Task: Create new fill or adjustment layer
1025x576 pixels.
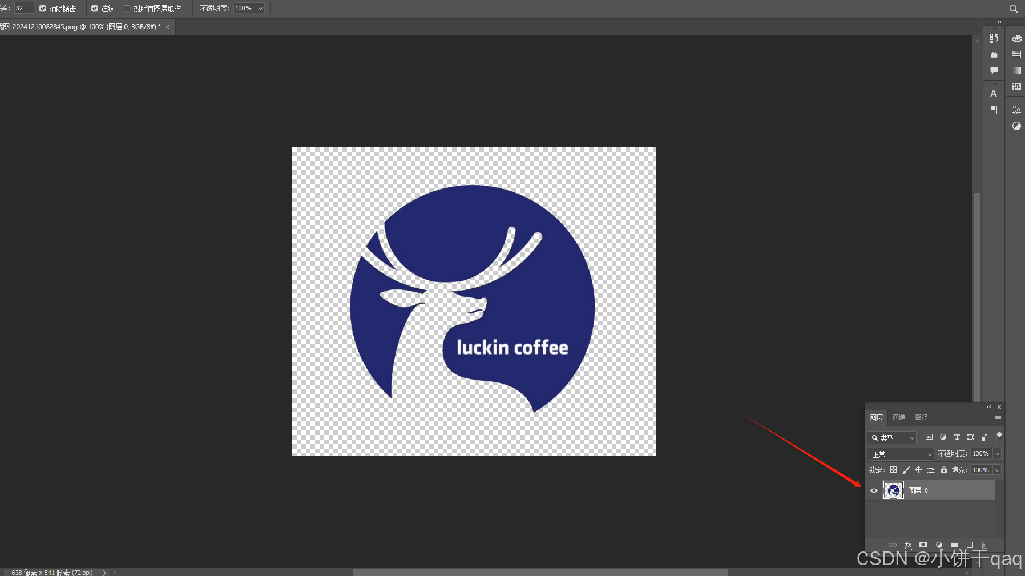Action: (939, 545)
